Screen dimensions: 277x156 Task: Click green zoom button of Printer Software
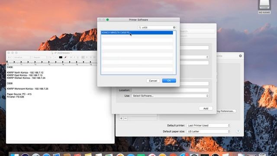(107, 19)
